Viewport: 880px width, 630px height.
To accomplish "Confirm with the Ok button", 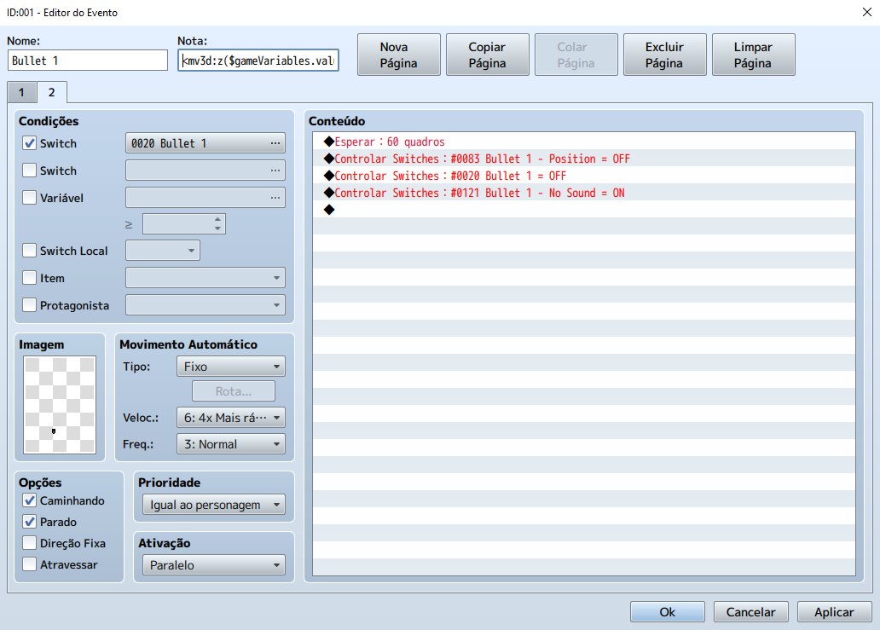I will 668,612.
